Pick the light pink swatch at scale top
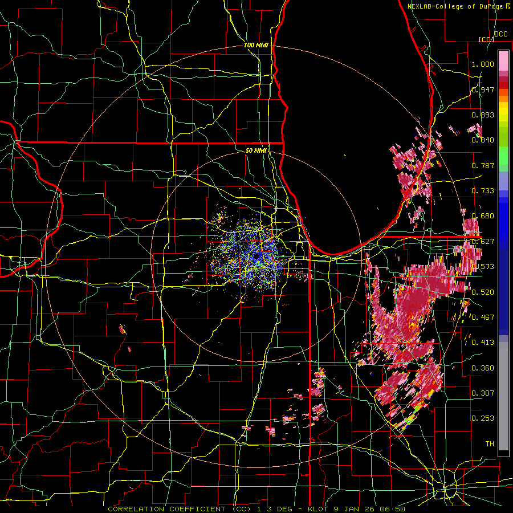 [503, 60]
